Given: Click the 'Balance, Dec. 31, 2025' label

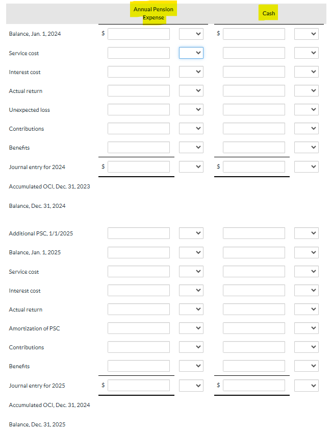Looking at the screenshot, I should pyautogui.click(x=37, y=424).
